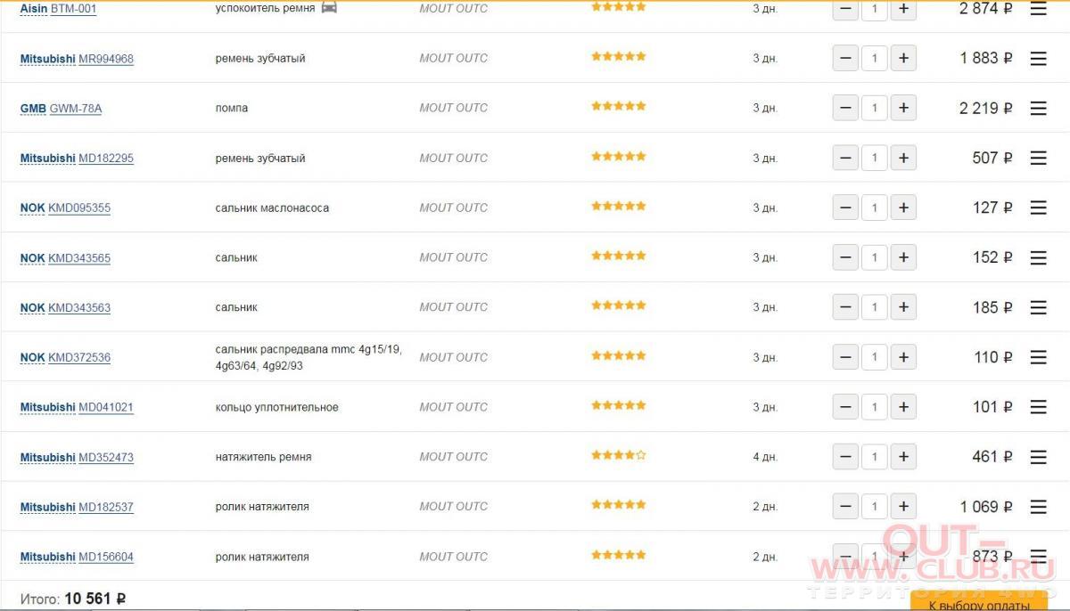The image size is (1070, 611).
Task: Select the помпа description text
Action: pyautogui.click(x=232, y=108)
